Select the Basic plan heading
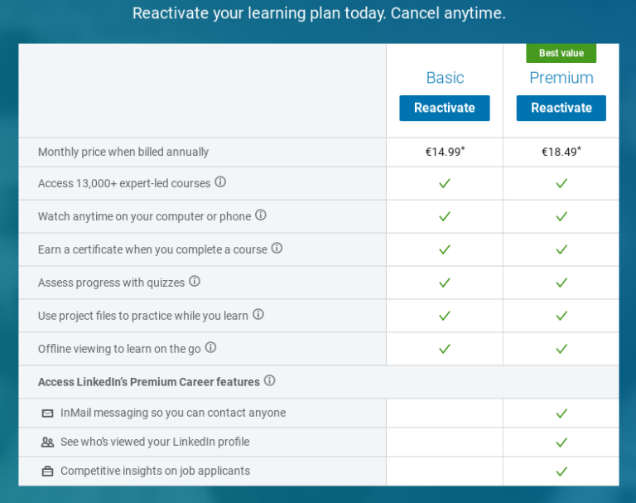Screen dimensions: 636x503 pyautogui.click(x=445, y=78)
